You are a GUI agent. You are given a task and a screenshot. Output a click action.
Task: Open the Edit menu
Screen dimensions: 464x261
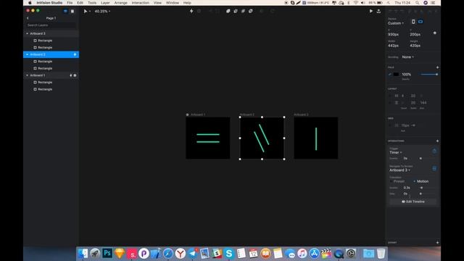click(x=80, y=3)
